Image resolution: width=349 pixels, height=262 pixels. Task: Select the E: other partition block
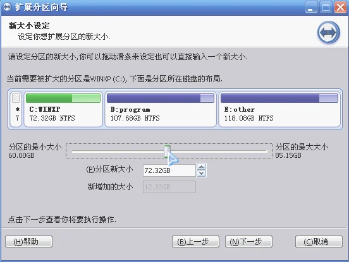(279, 109)
